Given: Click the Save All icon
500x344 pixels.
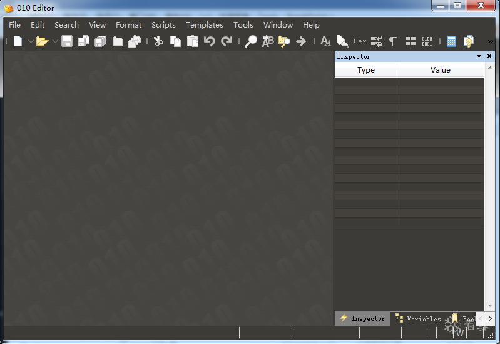Looking at the screenshot, I should point(101,41).
